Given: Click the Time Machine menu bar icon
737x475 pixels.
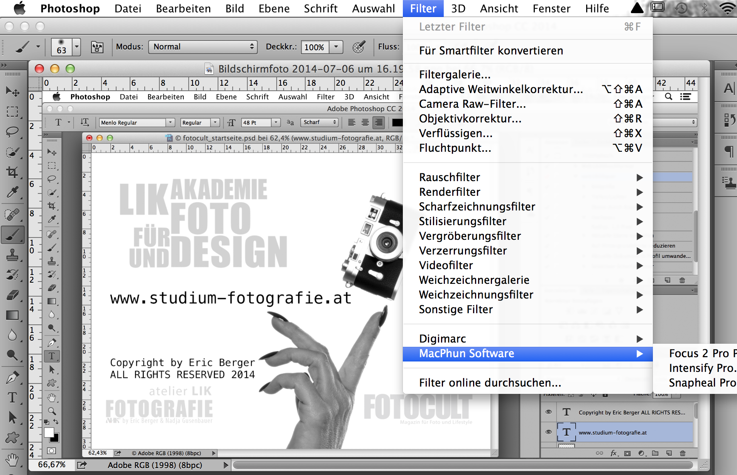Looking at the screenshot, I should [682, 8].
